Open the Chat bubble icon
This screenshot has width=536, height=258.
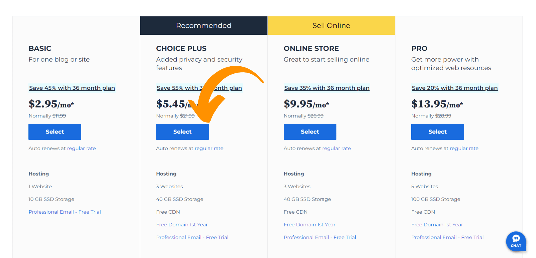(516, 241)
